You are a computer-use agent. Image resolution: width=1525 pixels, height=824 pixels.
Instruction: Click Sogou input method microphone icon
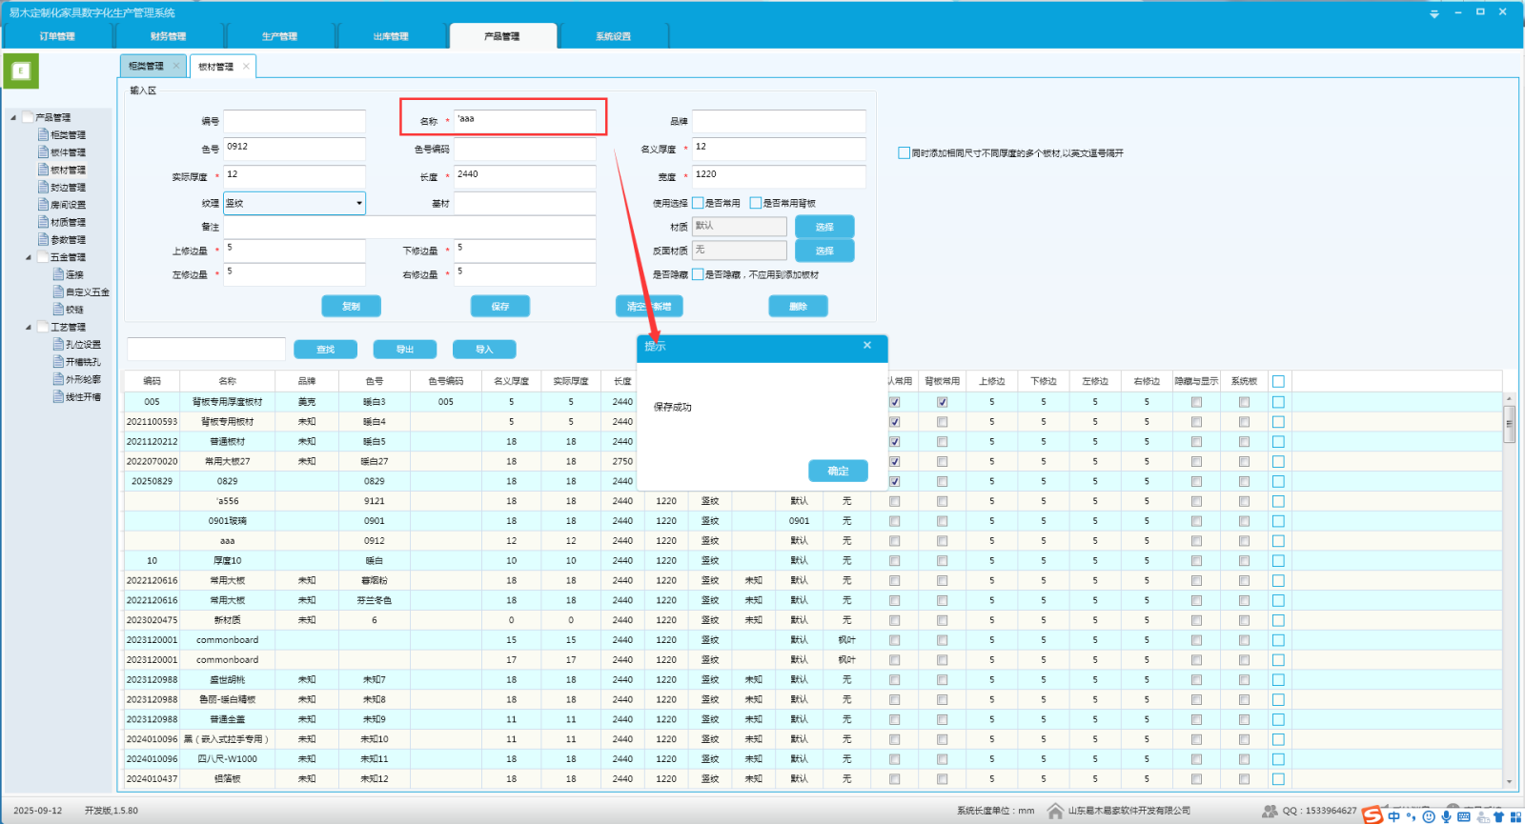tap(1446, 816)
